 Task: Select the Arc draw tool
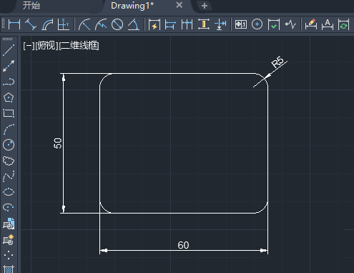[9, 129]
